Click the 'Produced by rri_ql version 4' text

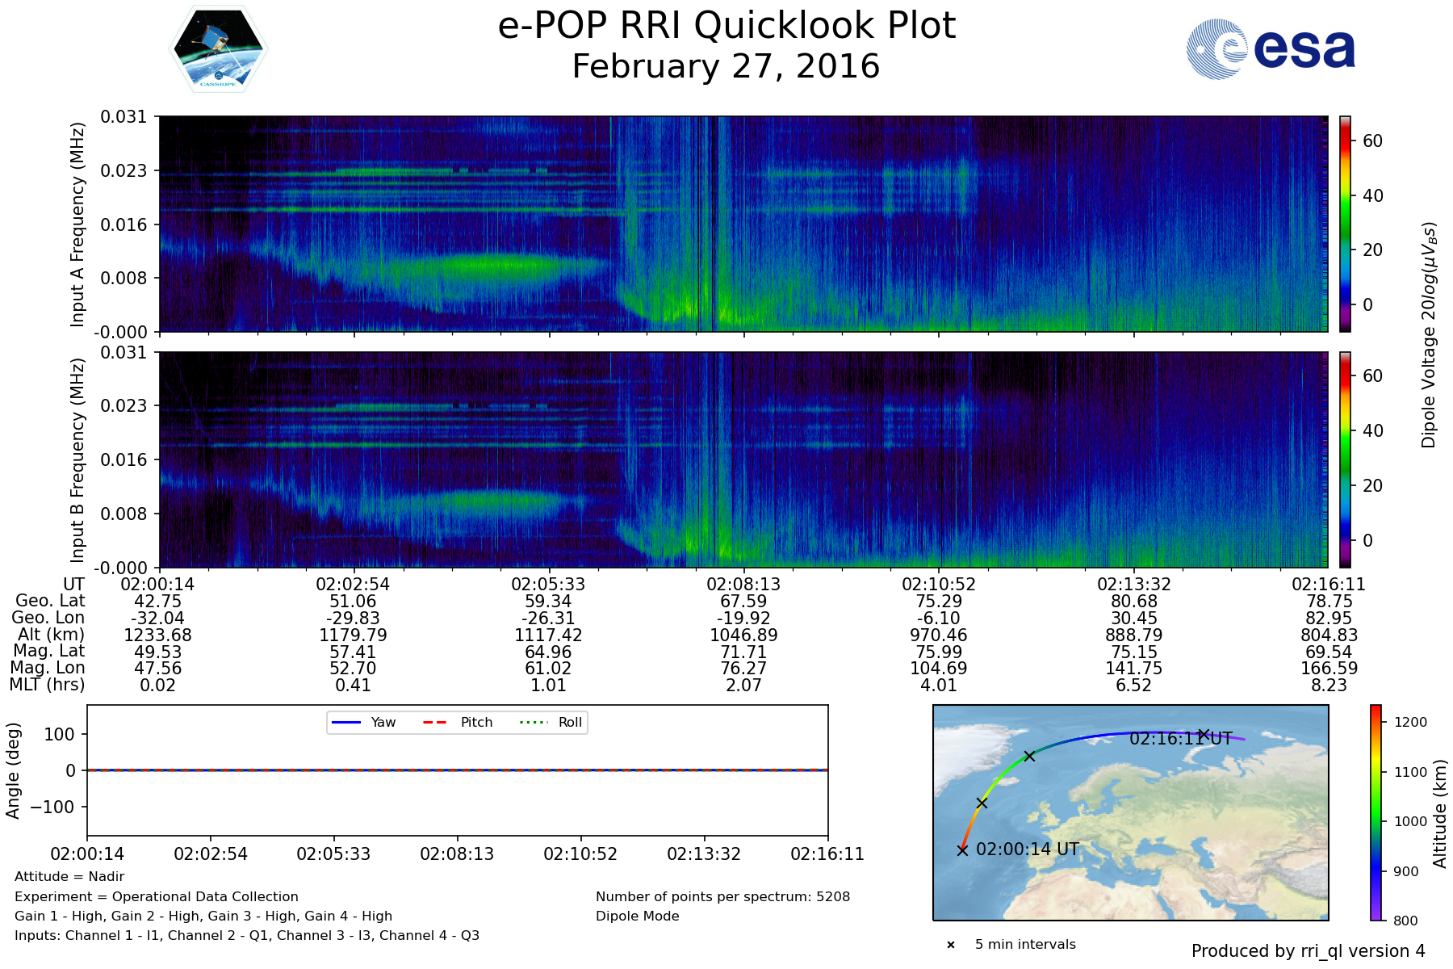1308,951
